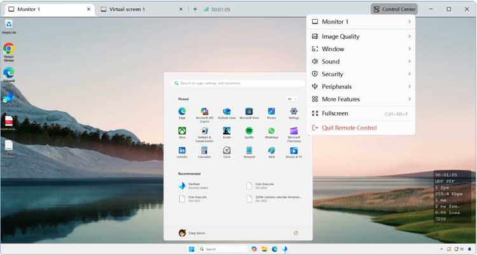477x255 pixels.
Task: Click Quit Remote Control
Action: coord(361,128)
